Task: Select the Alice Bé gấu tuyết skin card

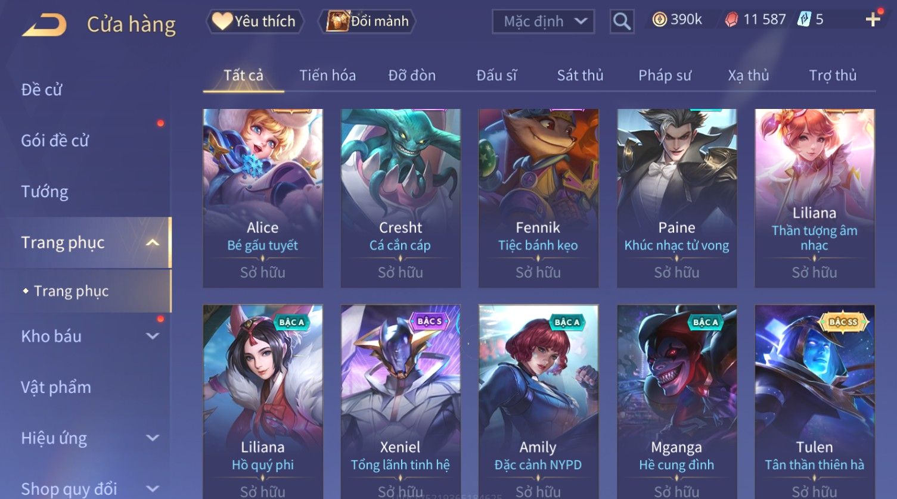Action: [263, 198]
